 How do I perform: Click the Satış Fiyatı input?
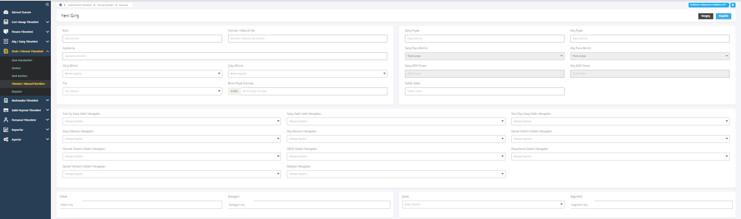pos(484,38)
